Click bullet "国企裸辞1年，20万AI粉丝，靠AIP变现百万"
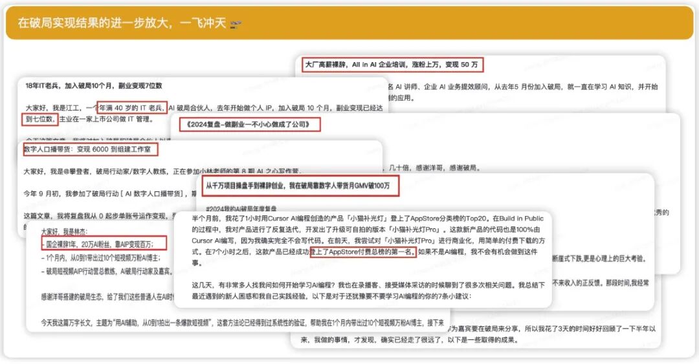The image size is (699, 364). [97, 244]
